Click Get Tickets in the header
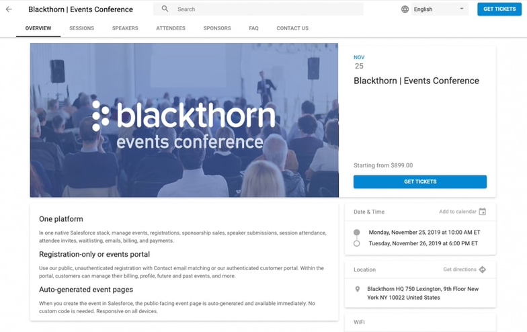Image resolution: width=527 pixels, height=332 pixels. [x=499, y=9]
